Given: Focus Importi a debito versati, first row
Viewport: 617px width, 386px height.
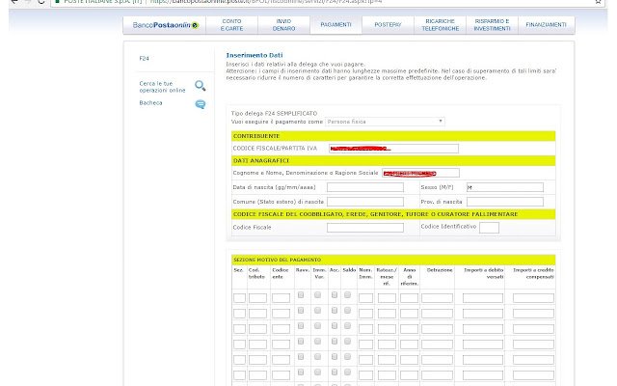Looking at the screenshot, I should click(x=483, y=298).
